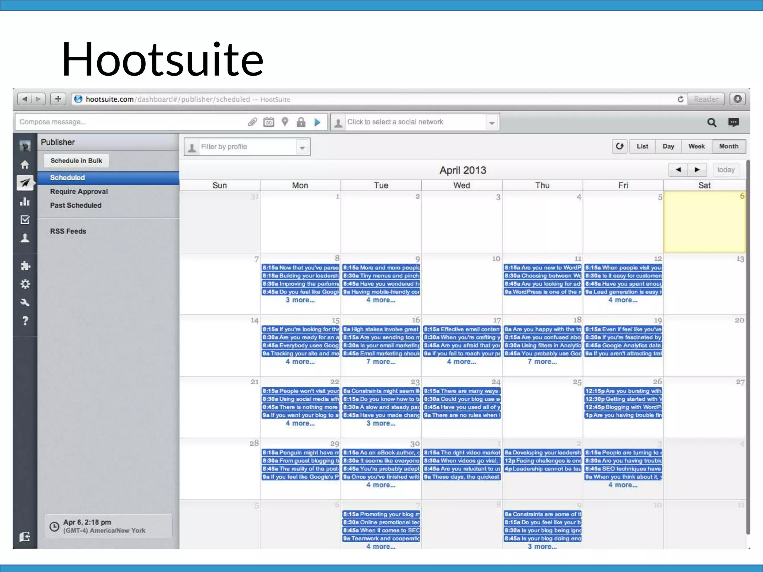
Task: Open the search magnifier icon
Action: pyautogui.click(x=712, y=123)
